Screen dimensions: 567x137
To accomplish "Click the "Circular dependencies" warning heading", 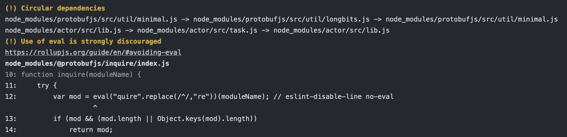I will click(55, 8).
